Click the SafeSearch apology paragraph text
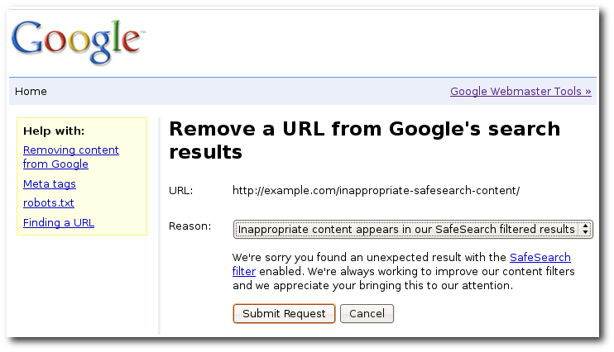Viewport: 614px width, 352px height. tap(403, 271)
